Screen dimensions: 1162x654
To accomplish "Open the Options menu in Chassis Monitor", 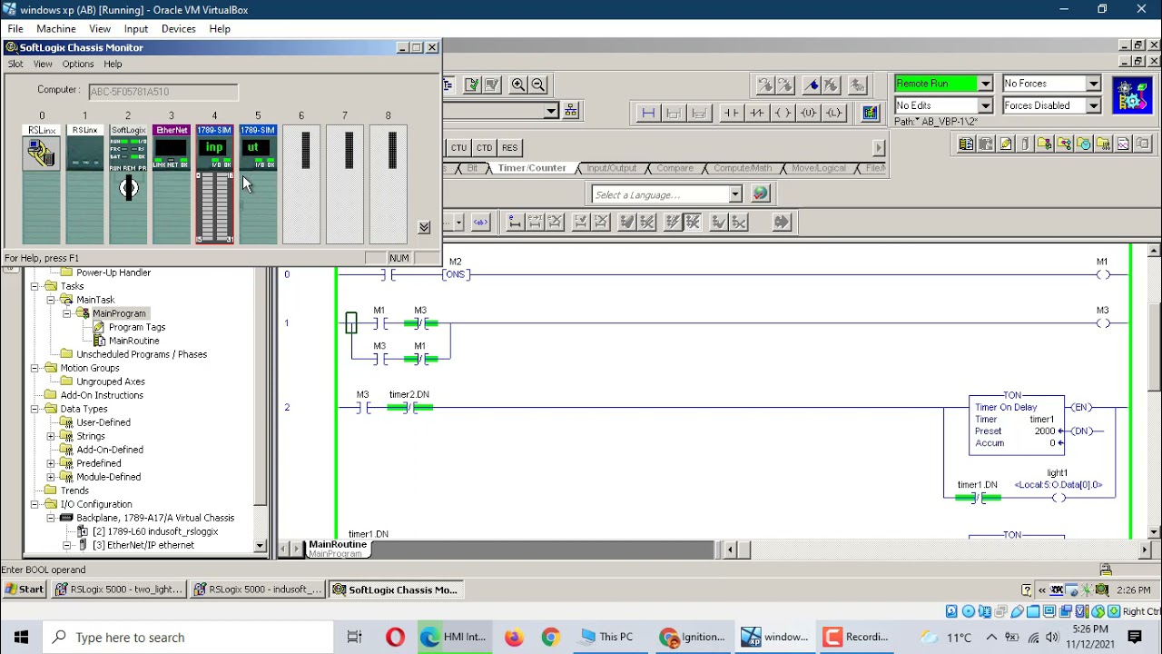I will click(x=78, y=64).
